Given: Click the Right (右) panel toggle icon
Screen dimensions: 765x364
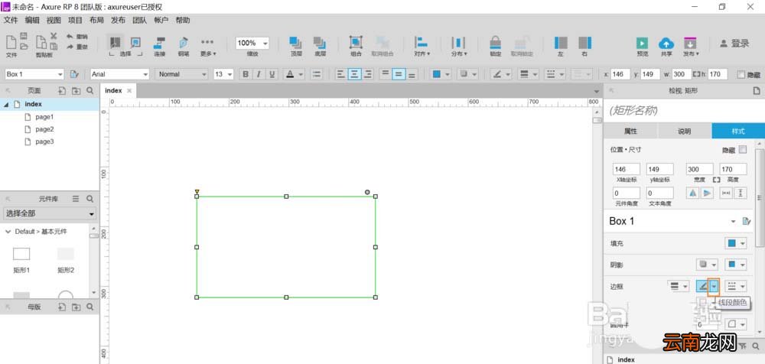Looking at the screenshot, I should click(584, 43).
